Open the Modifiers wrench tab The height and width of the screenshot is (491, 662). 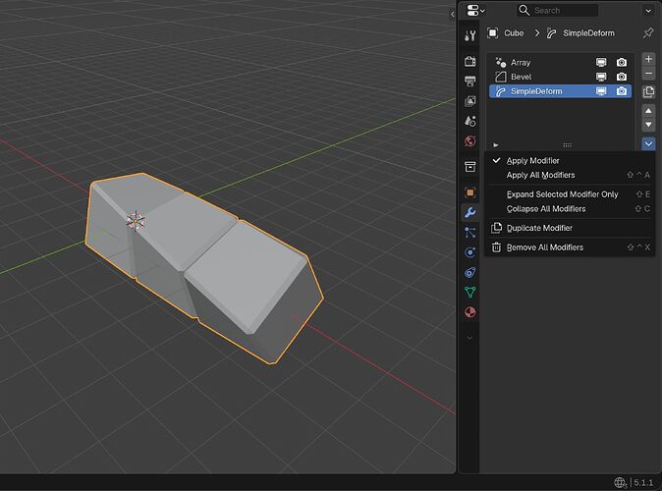point(469,212)
